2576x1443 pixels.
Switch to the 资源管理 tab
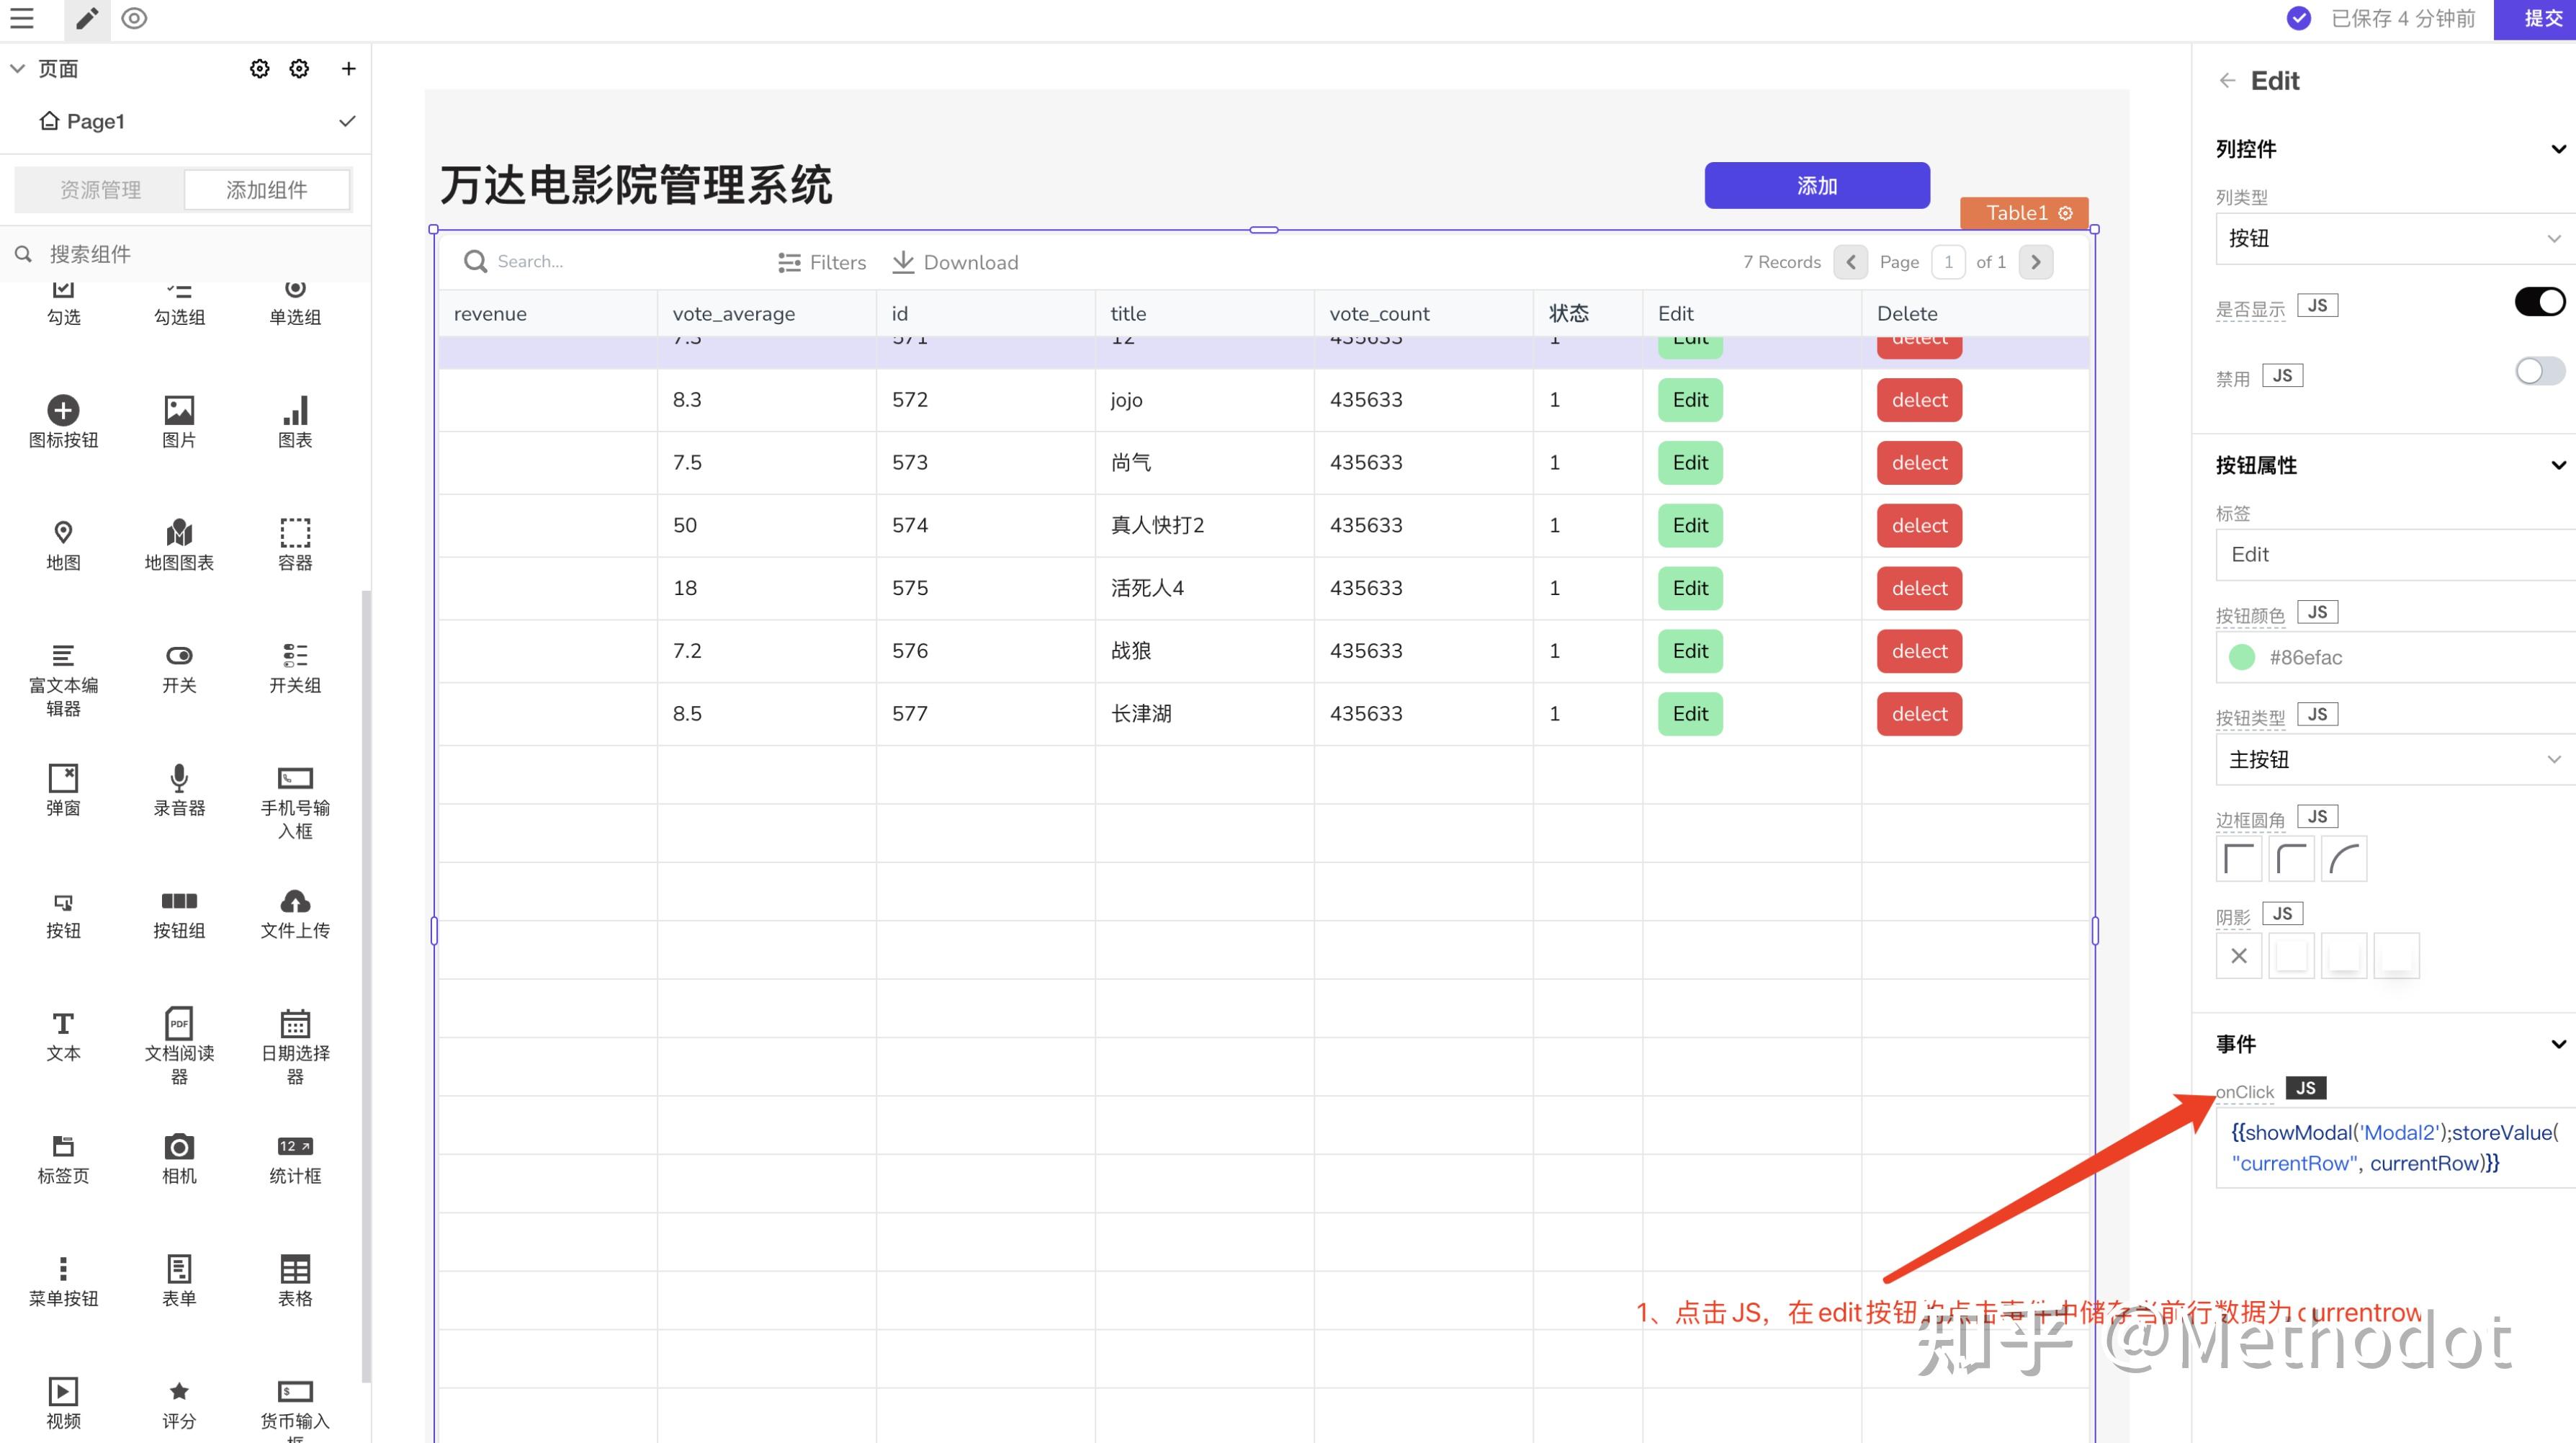(x=100, y=189)
